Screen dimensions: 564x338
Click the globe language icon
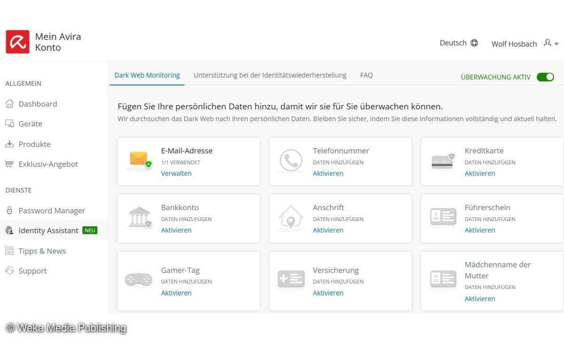point(474,43)
